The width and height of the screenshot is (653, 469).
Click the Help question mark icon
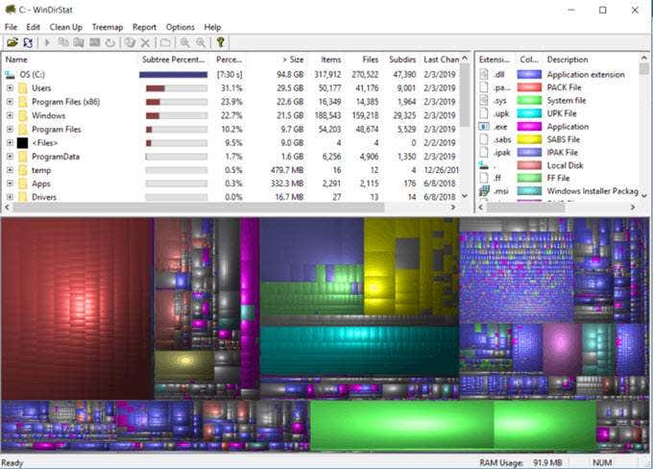pyautogui.click(x=220, y=42)
